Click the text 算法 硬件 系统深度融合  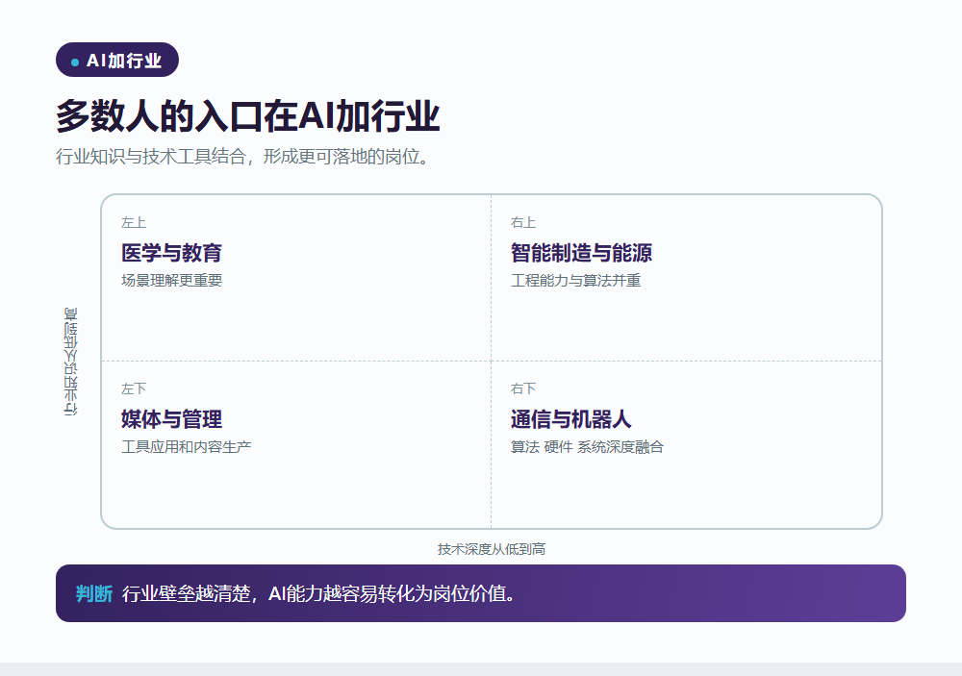click(x=587, y=446)
